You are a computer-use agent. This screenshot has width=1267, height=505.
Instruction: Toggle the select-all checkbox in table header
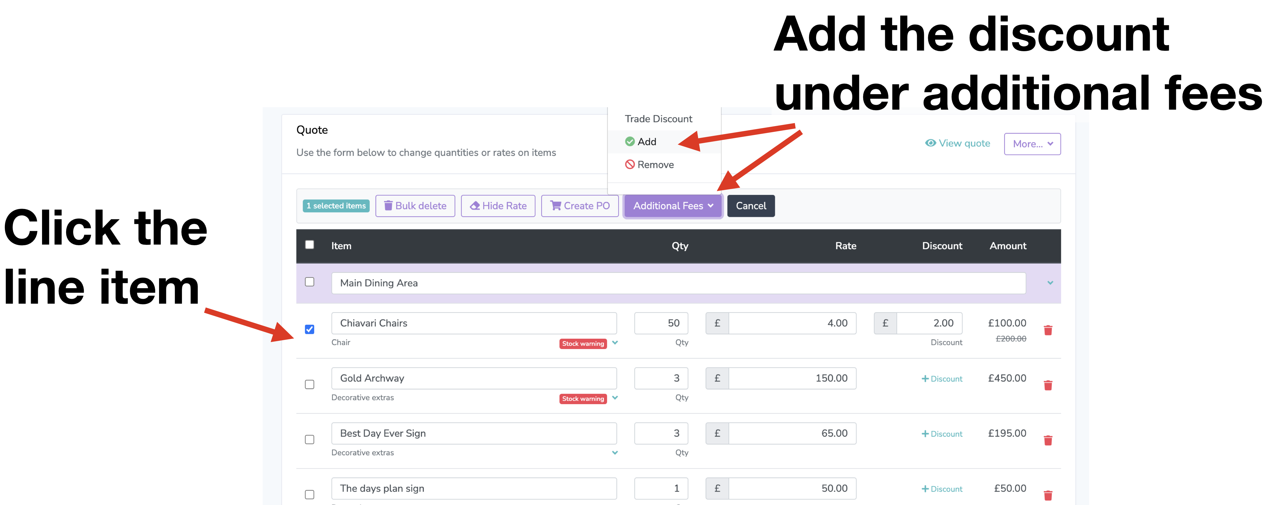pos(309,244)
